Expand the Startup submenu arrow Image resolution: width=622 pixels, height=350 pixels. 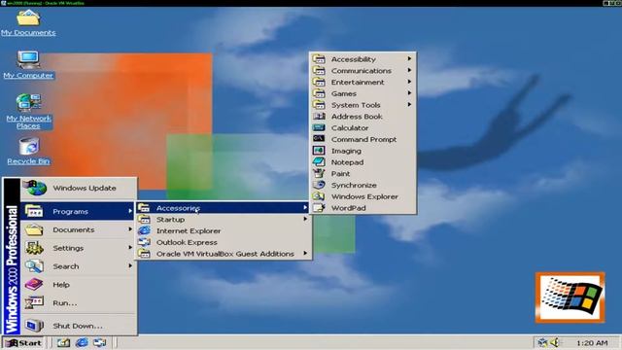click(x=305, y=219)
